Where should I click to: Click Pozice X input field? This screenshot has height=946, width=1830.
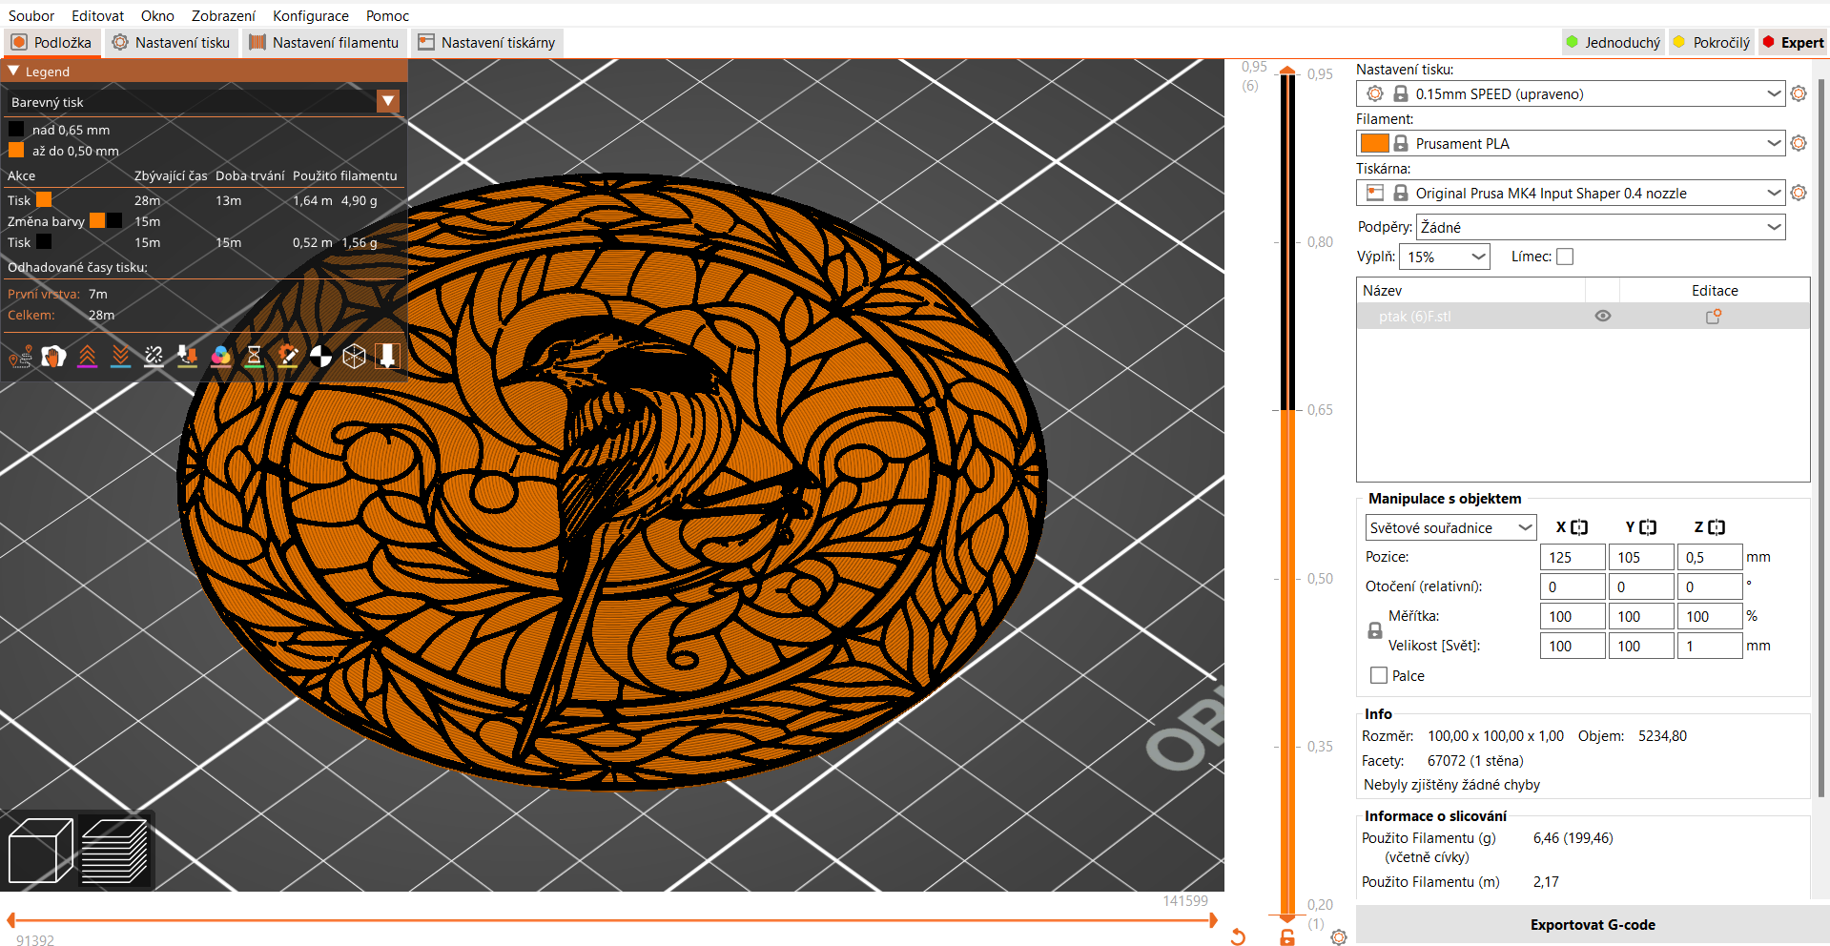1572,557
